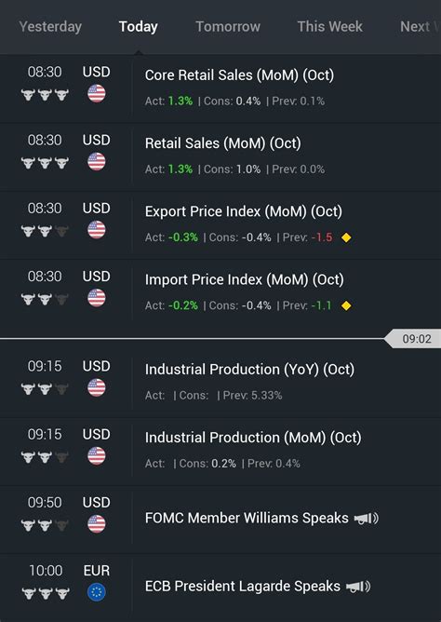Click the 09:02 current time marker
Image resolution: width=441 pixels, height=622 pixels.
pos(412,339)
